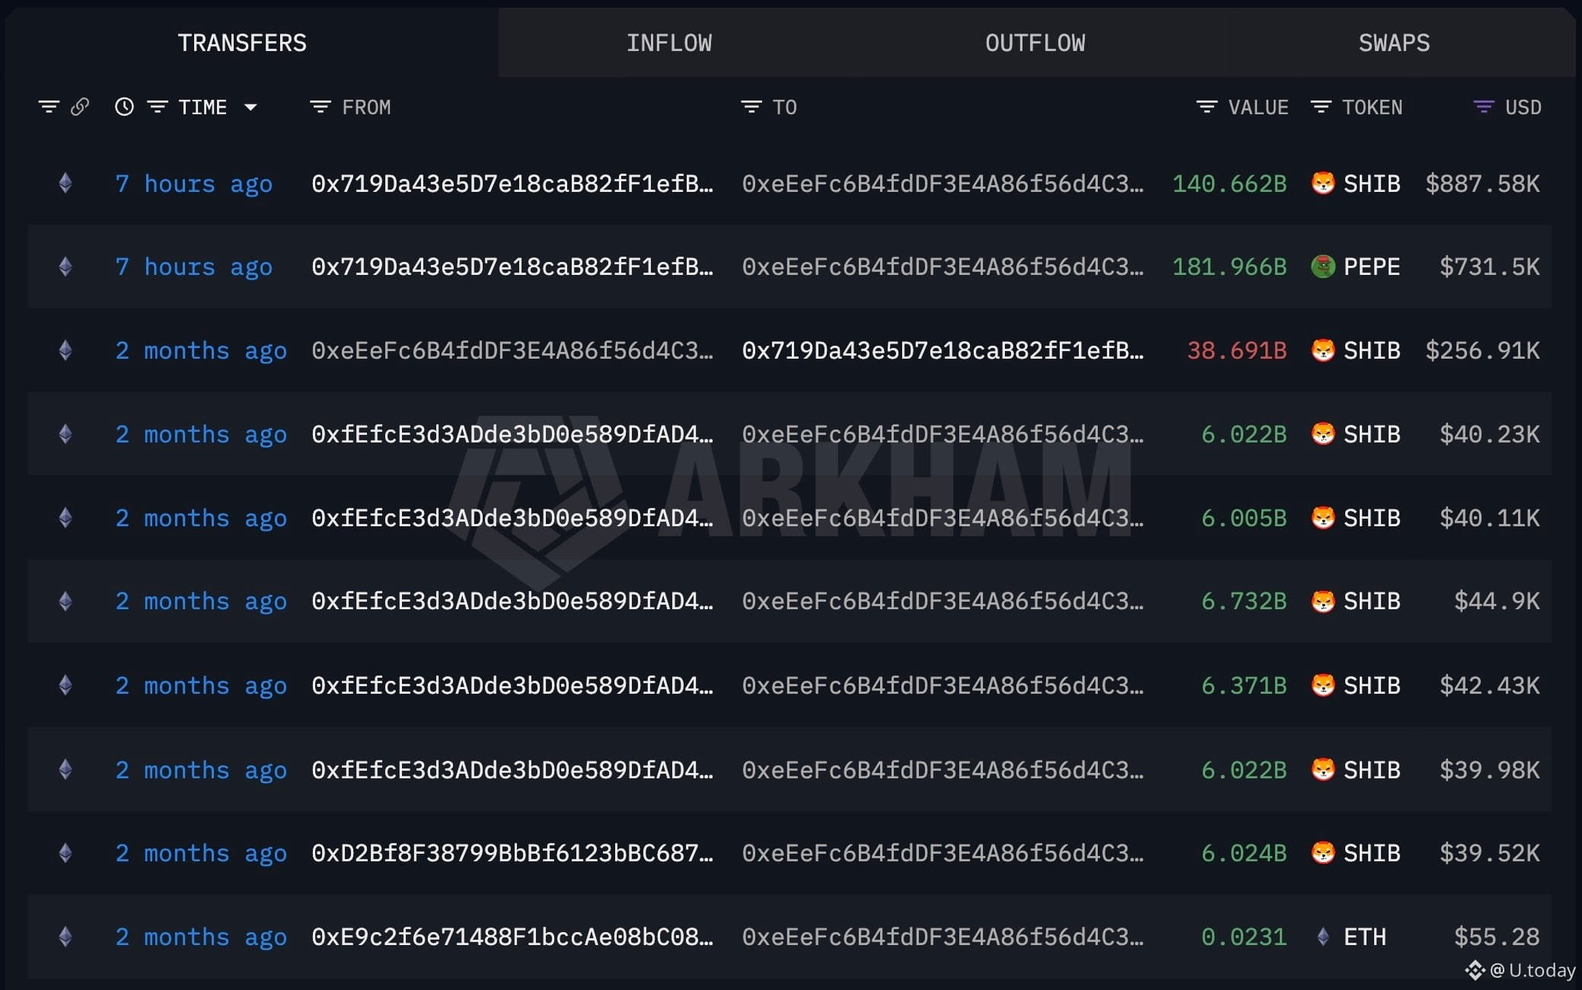Click the Ethereum network icon on the top transfer
This screenshot has width=1582, height=990.
(65, 183)
